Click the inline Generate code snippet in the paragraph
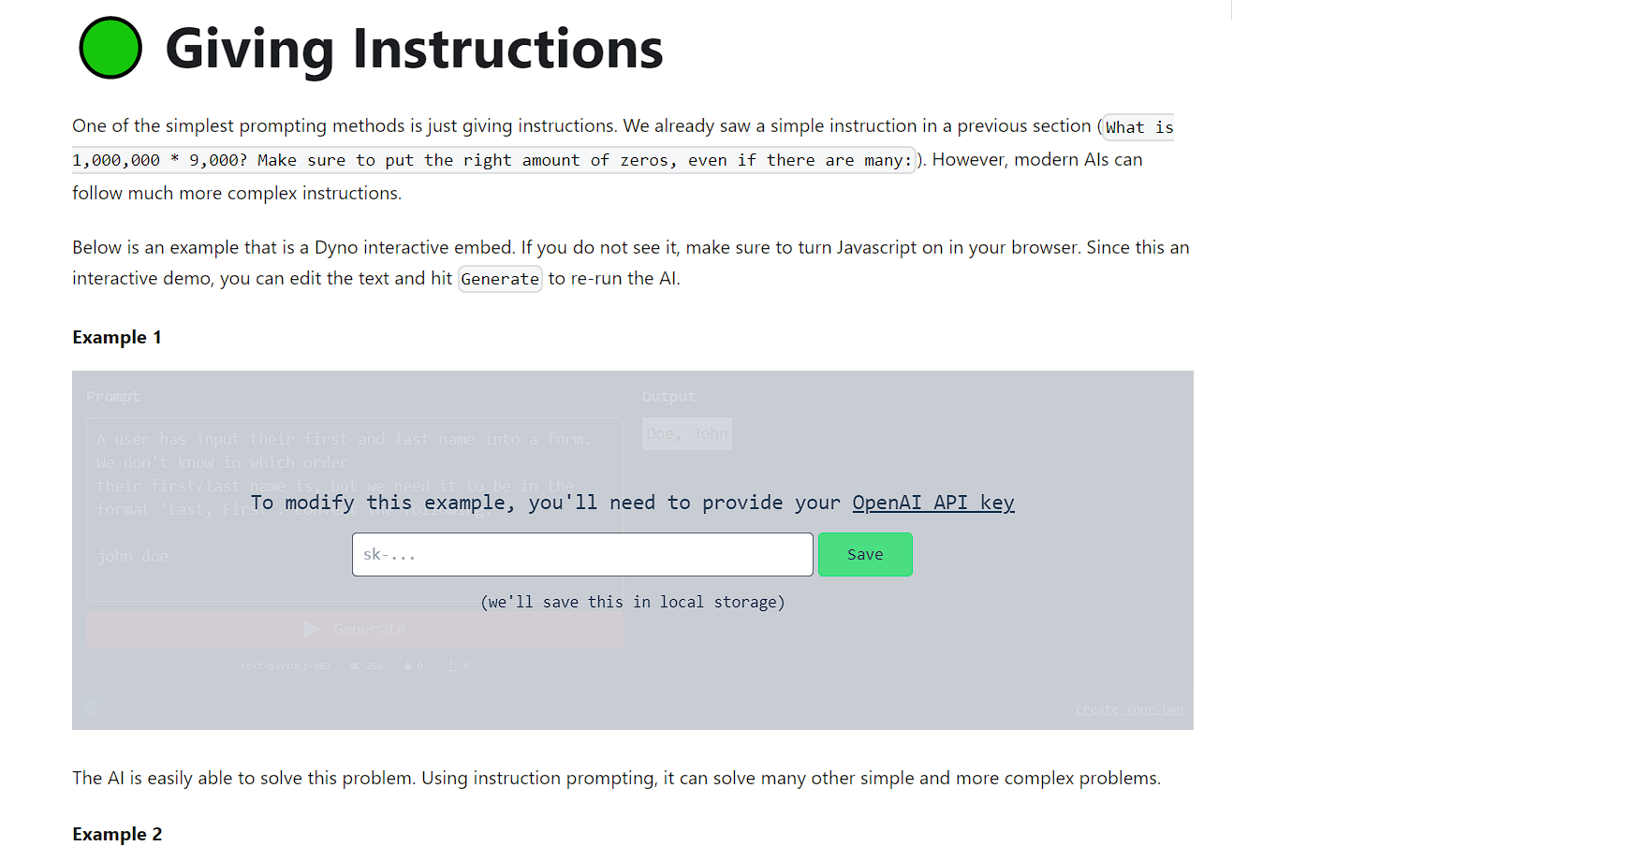This screenshot has width=1629, height=861. click(500, 278)
